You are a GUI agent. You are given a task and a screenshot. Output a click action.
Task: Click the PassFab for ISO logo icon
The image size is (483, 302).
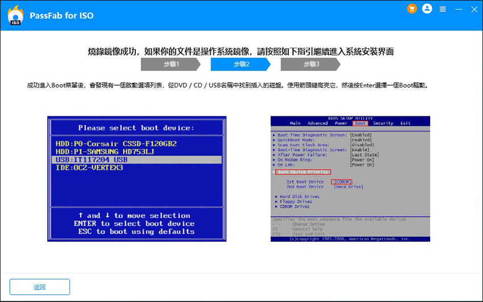tap(15, 16)
